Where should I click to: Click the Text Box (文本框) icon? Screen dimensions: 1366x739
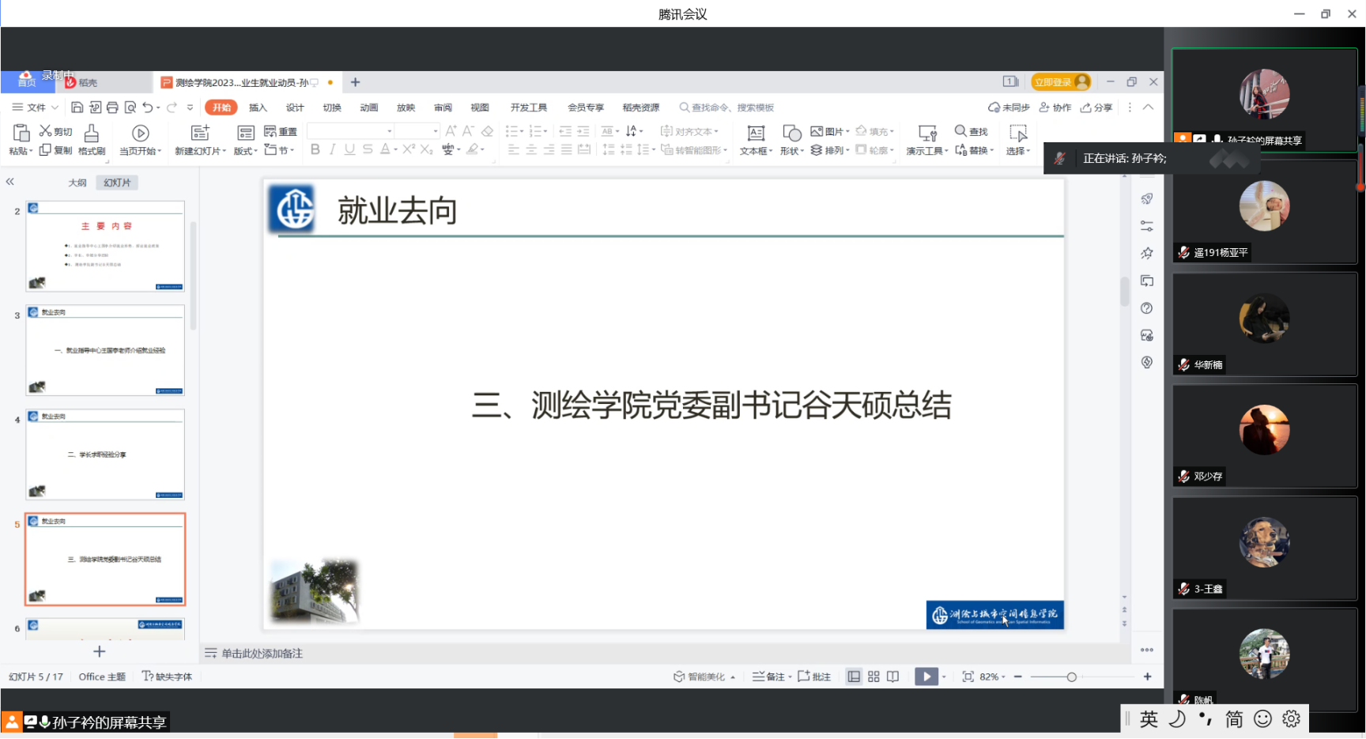[756, 133]
